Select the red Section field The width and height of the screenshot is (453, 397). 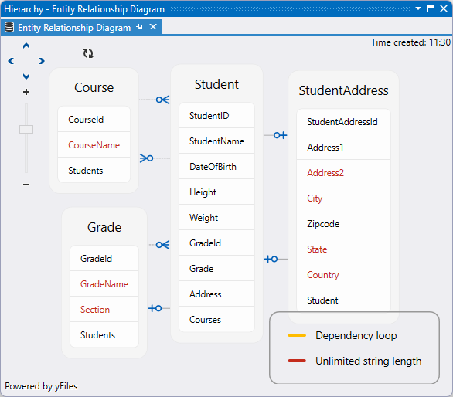(x=104, y=310)
